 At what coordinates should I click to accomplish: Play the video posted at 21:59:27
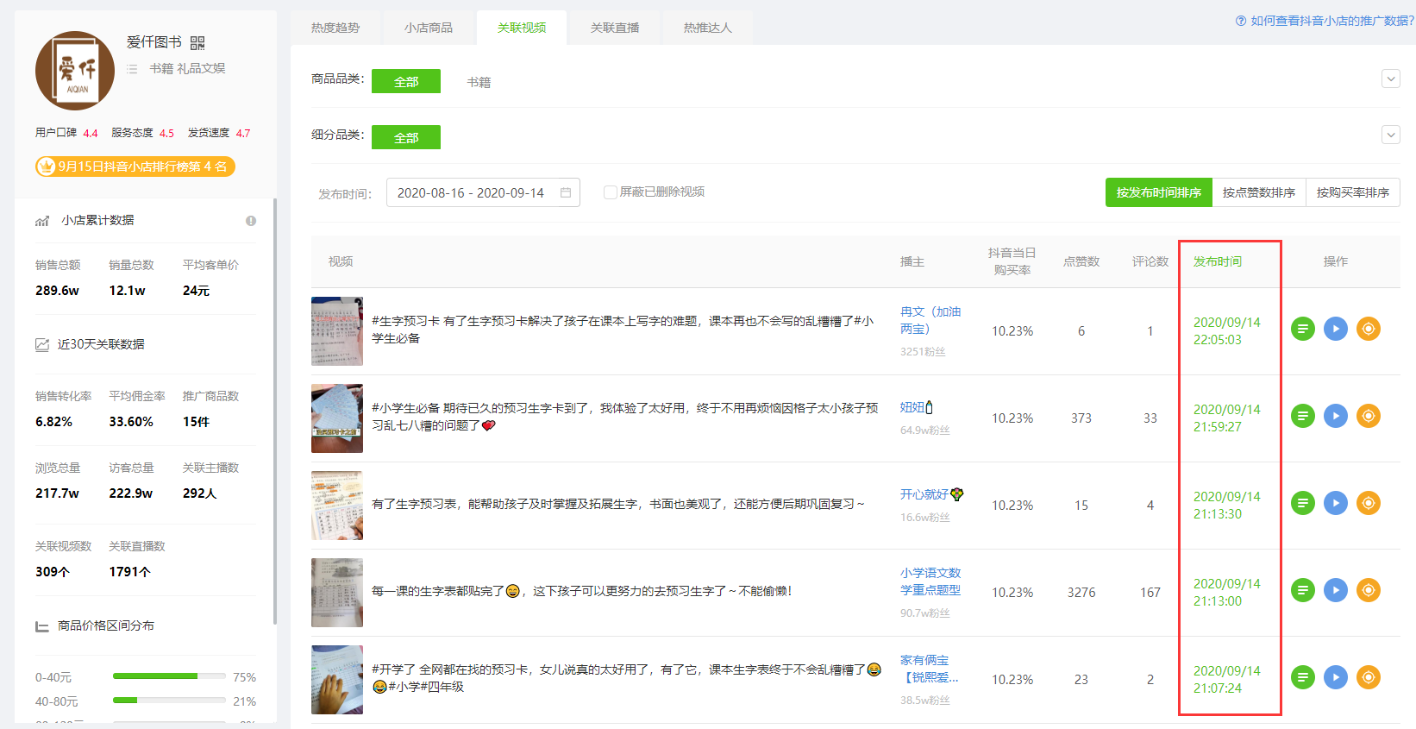click(x=1336, y=416)
